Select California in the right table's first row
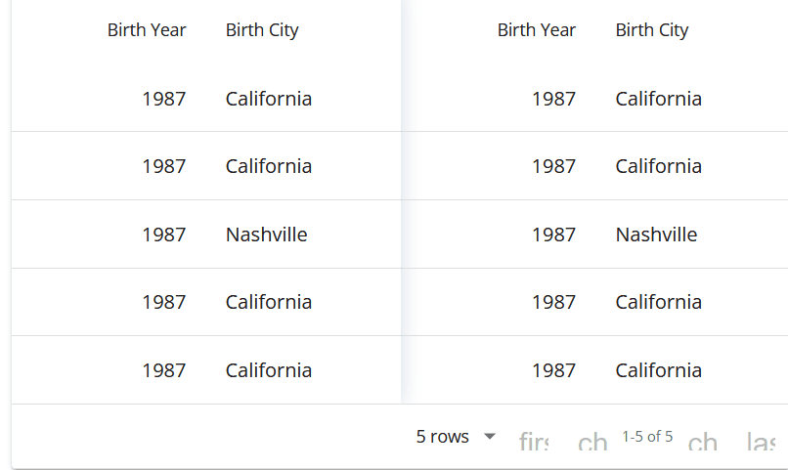 click(658, 99)
